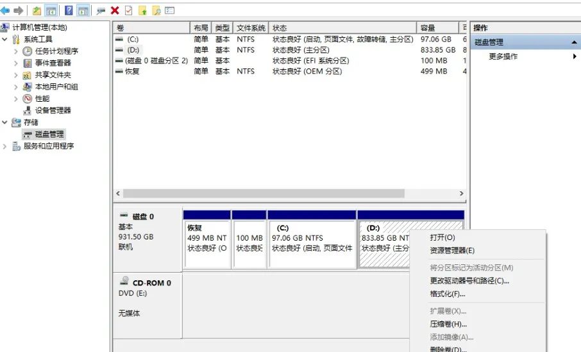The height and width of the screenshot is (352, 581).
Task: Click the gray Forward arrow in toolbar
Action: pos(18,11)
